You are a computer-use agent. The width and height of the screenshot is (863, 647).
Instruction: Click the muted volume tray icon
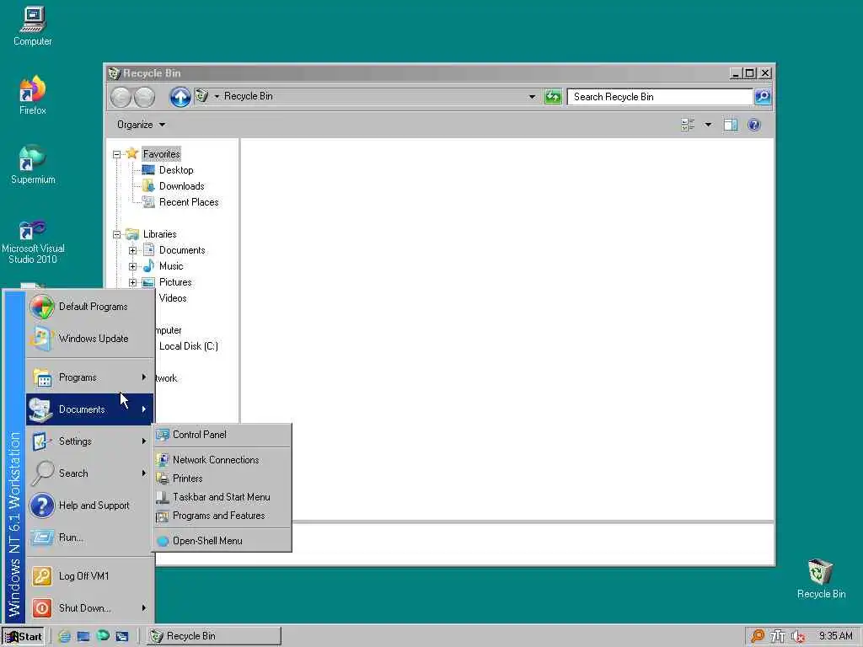tap(797, 637)
